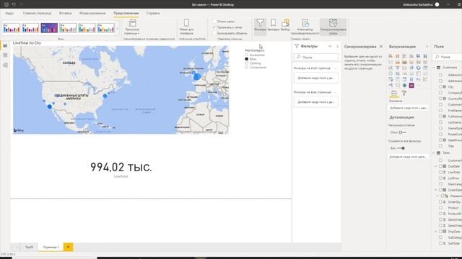Open the Анализатор производительности button

pos(305,27)
